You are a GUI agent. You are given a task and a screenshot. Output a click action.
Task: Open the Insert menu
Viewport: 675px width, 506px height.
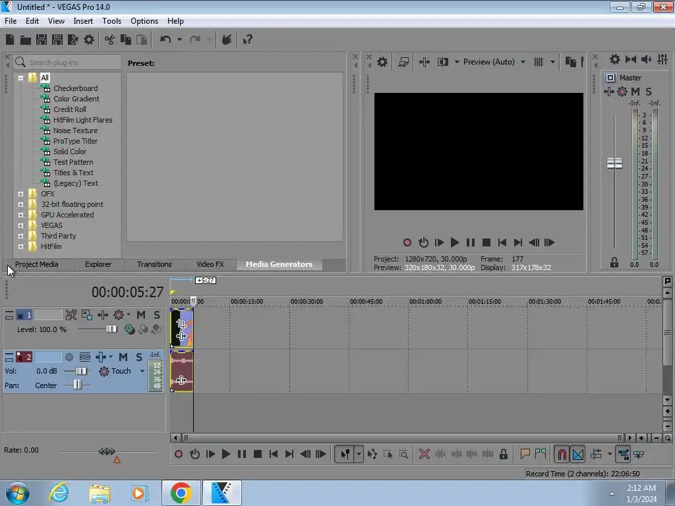coord(83,21)
